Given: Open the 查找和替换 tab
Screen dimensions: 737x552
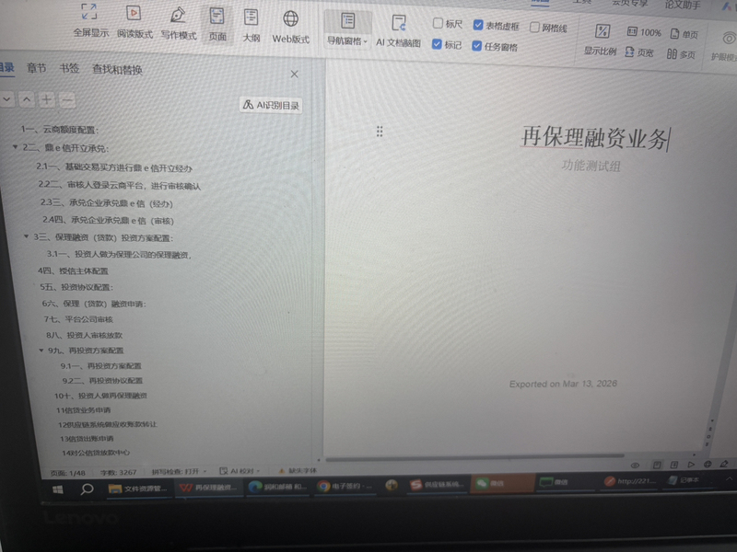Looking at the screenshot, I should (x=117, y=70).
